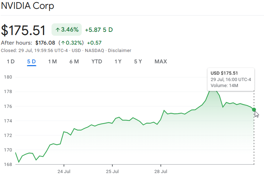This screenshot has width=264, height=178.
Task: Show MAX historical range
Action: click(x=161, y=62)
